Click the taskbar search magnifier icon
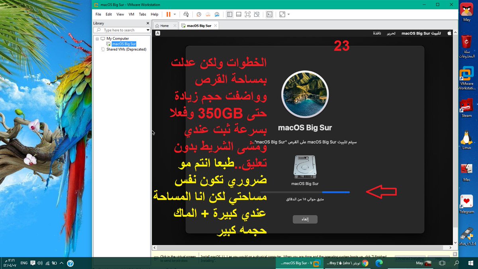 coord(457,263)
